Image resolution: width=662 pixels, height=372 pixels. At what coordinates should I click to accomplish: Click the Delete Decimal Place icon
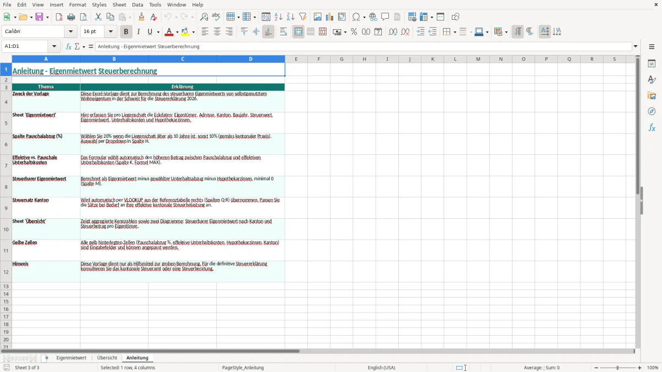click(x=405, y=32)
